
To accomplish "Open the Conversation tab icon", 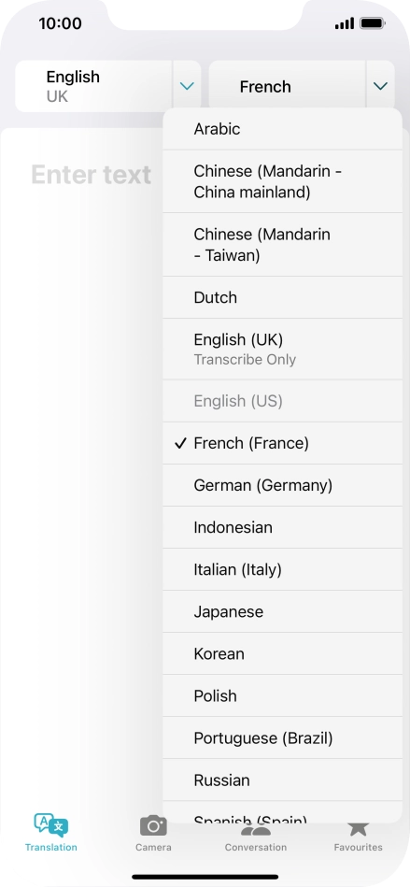I will click(x=256, y=829).
